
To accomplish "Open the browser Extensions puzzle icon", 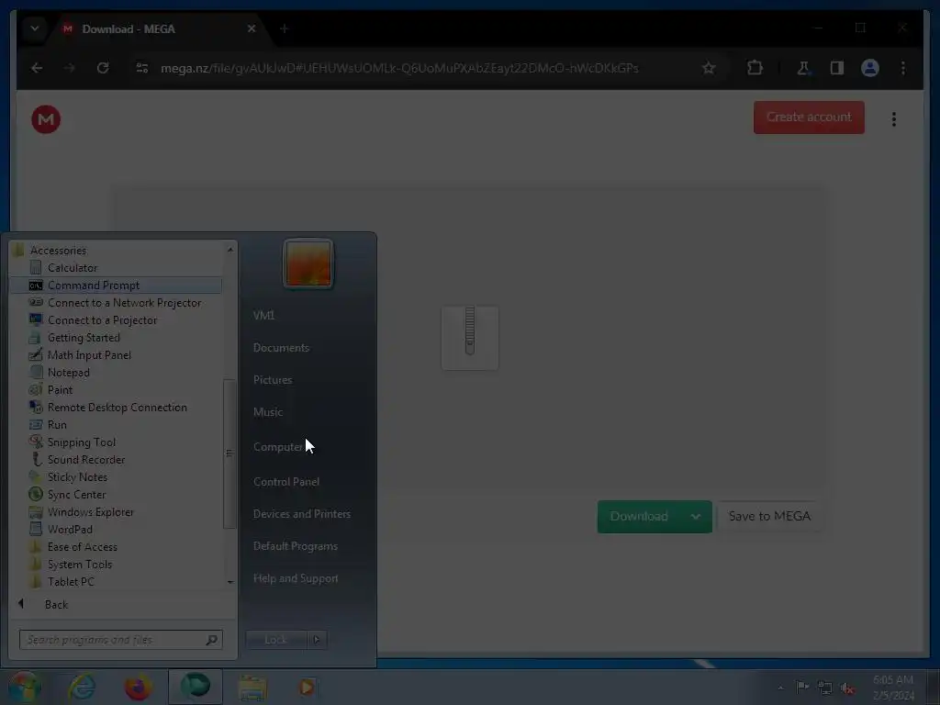I will tap(755, 68).
